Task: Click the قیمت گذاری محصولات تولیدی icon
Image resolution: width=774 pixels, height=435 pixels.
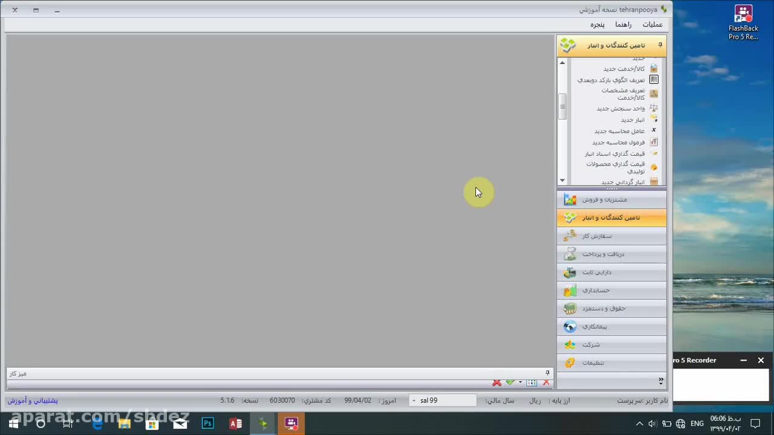Action: click(x=654, y=167)
